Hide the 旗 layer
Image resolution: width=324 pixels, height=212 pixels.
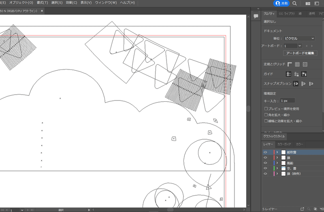265,157
